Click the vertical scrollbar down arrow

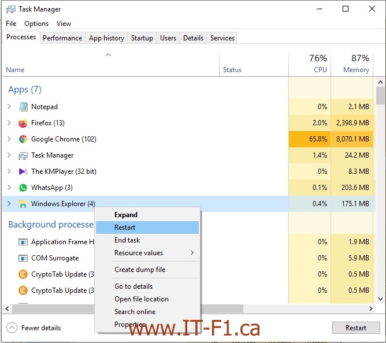(x=381, y=299)
